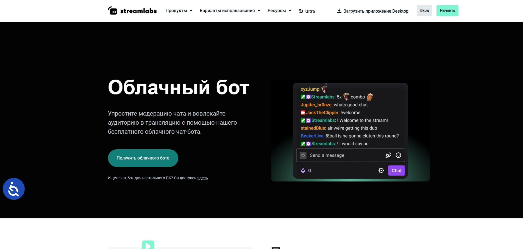Image resolution: width=523 pixels, height=249 pixels.
Task: Click the star icon in message box
Action: tap(303, 155)
